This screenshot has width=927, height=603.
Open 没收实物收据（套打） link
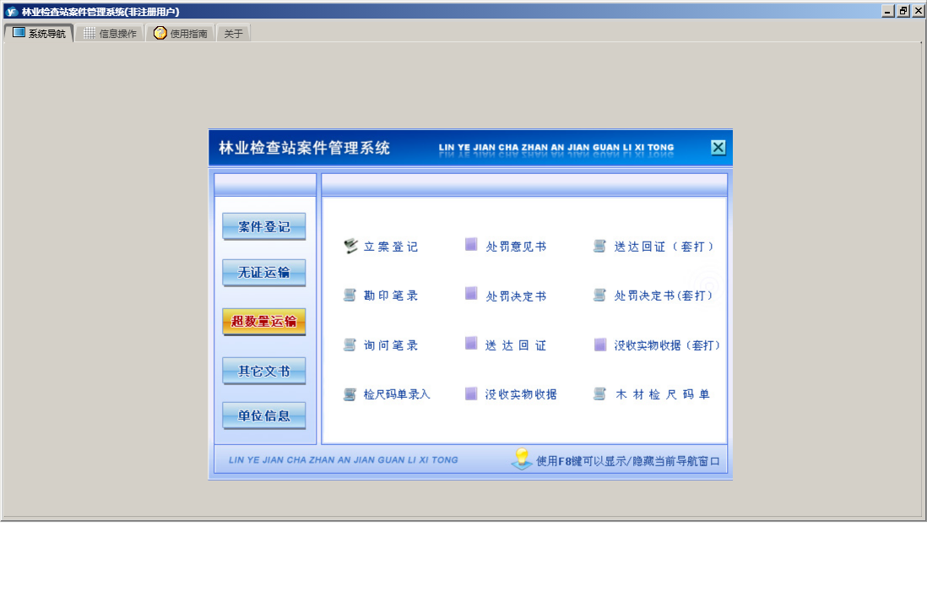pos(667,345)
